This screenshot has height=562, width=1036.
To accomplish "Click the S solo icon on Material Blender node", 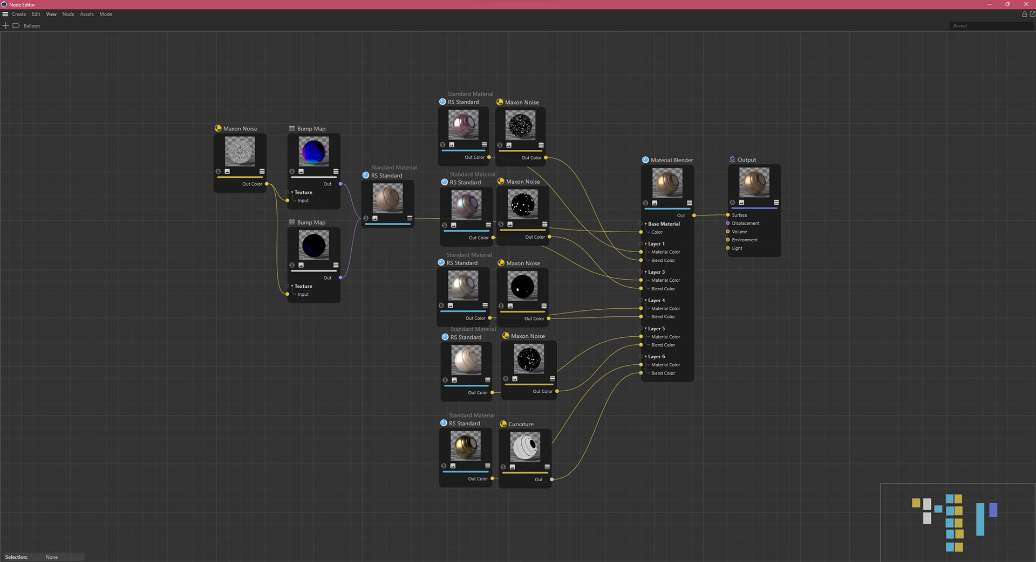I will pos(646,203).
